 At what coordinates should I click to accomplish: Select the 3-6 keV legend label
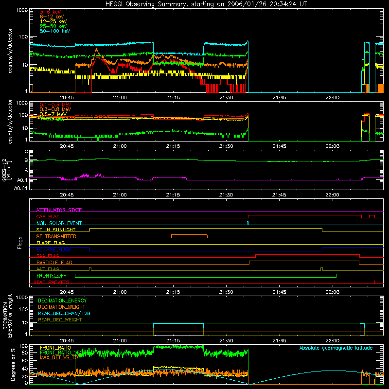tap(50, 12)
